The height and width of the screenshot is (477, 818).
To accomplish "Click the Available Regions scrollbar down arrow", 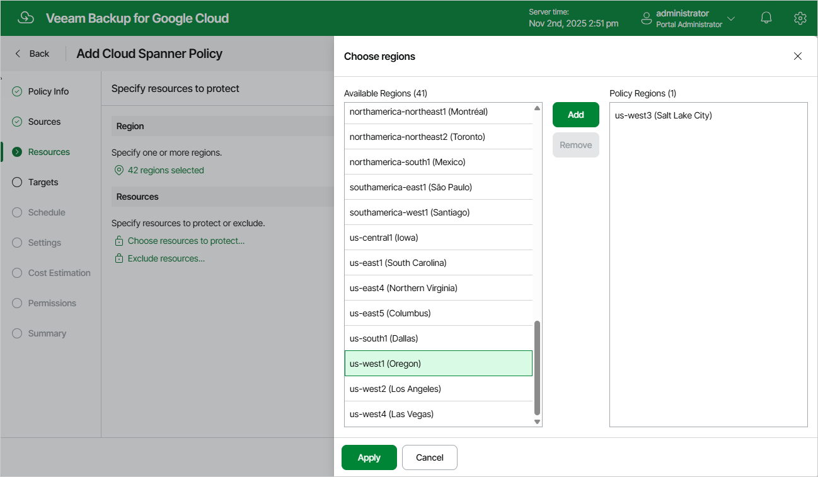I will click(x=538, y=422).
